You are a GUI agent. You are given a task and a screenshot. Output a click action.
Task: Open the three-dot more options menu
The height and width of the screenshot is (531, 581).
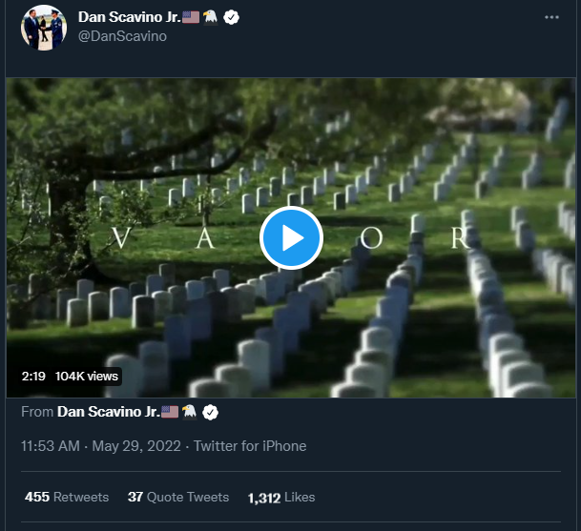(551, 17)
